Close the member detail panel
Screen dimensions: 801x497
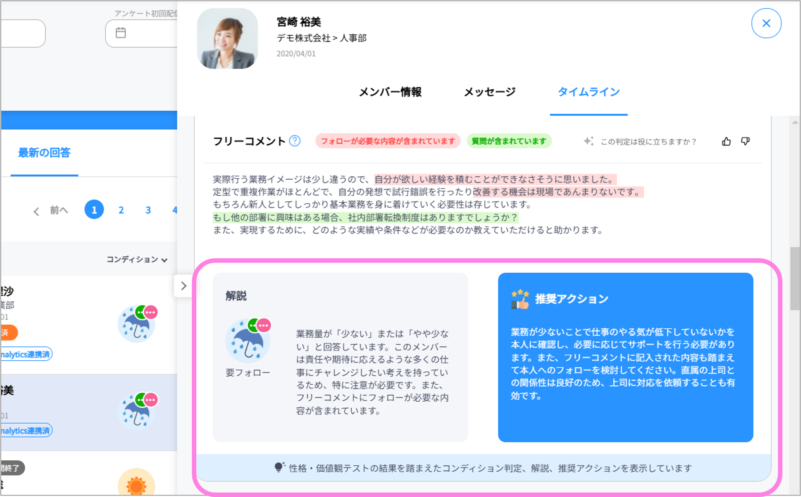click(x=766, y=23)
